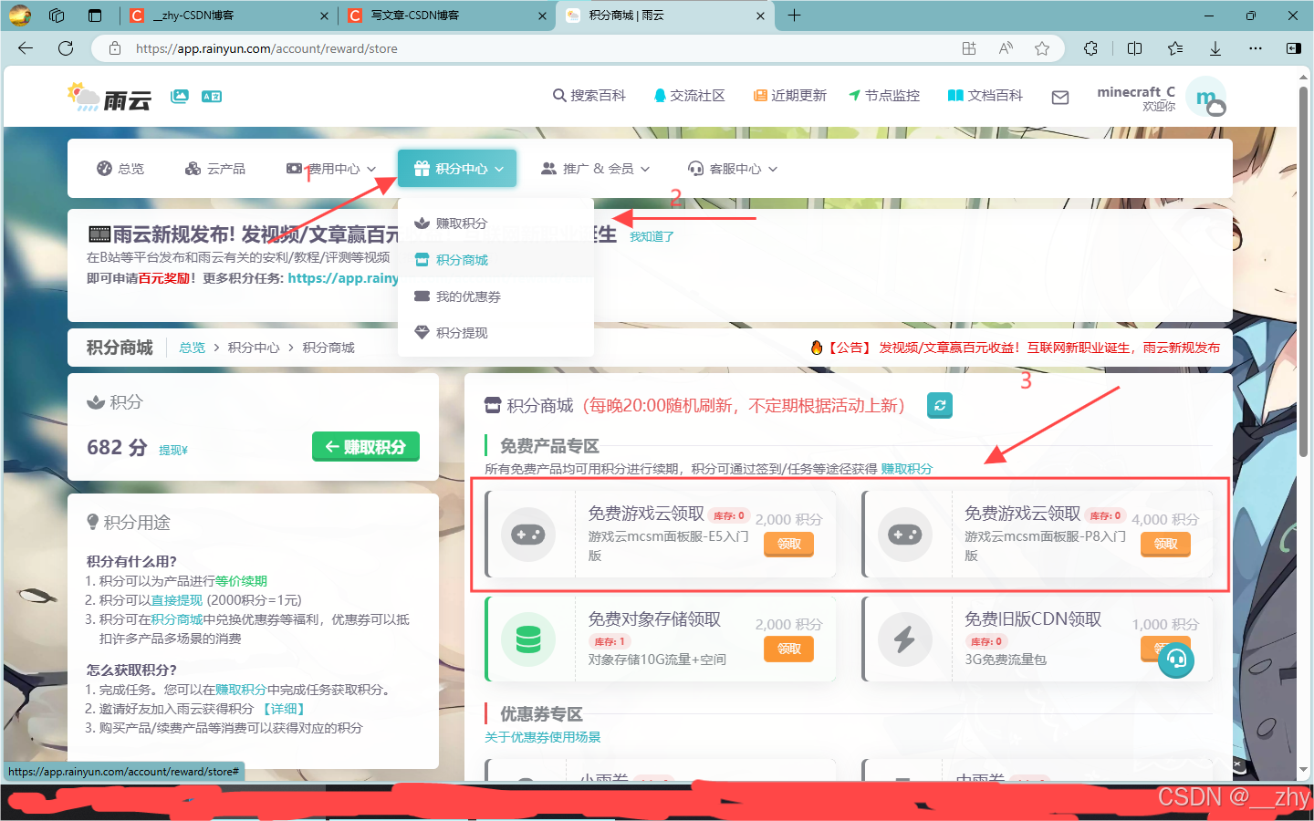This screenshot has width=1314, height=821.
Task: Select 赚取积分 from the dropdown menu
Action: click(x=495, y=223)
